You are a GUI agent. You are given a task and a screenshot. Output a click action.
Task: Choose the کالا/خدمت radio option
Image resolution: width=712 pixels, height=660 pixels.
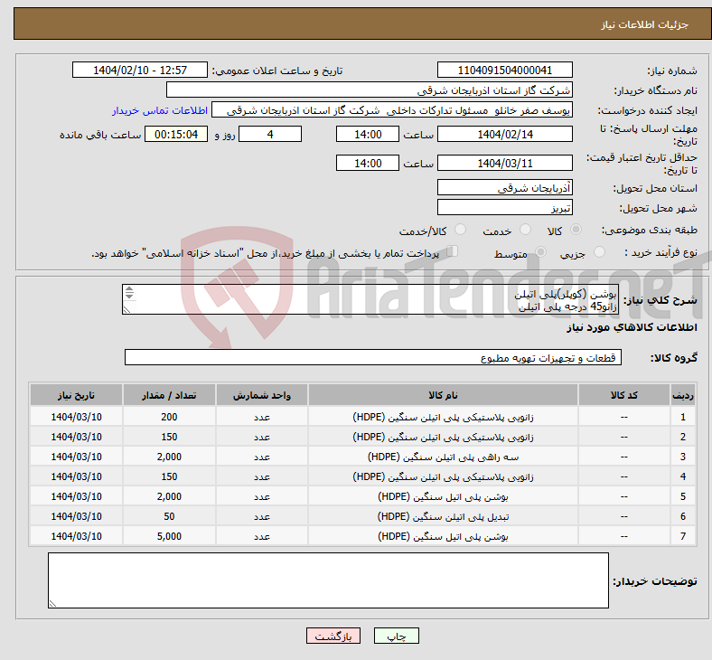coord(460,231)
